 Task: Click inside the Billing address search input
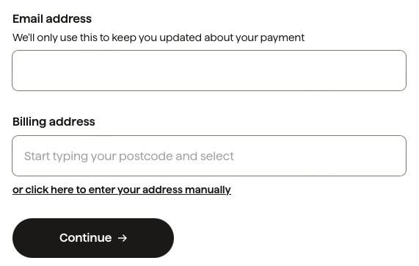(209, 156)
